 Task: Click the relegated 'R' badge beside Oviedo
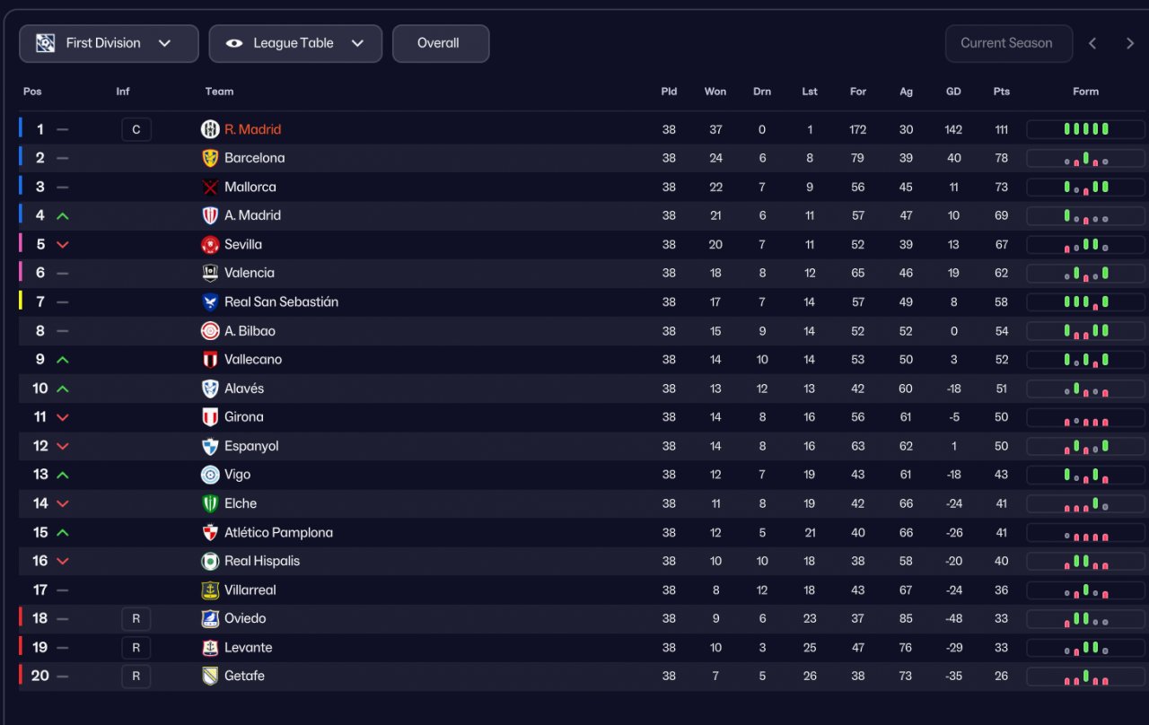136,619
